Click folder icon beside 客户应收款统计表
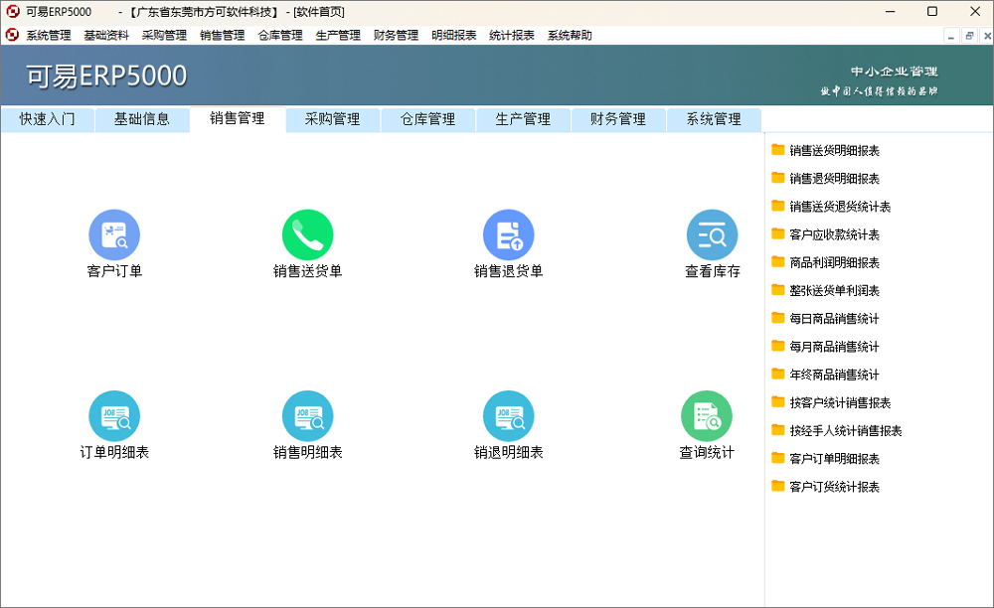The height and width of the screenshot is (608, 994). click(778, 233)
